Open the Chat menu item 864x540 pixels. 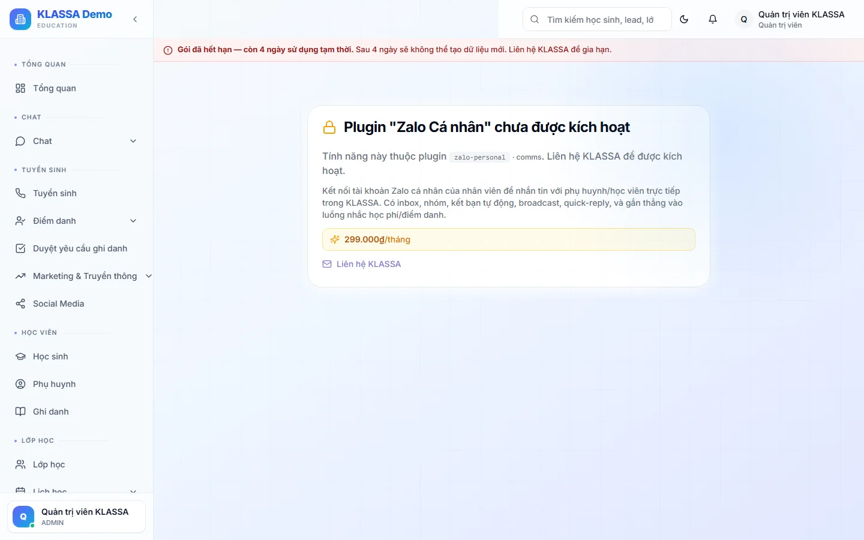[x=76, y=141]
